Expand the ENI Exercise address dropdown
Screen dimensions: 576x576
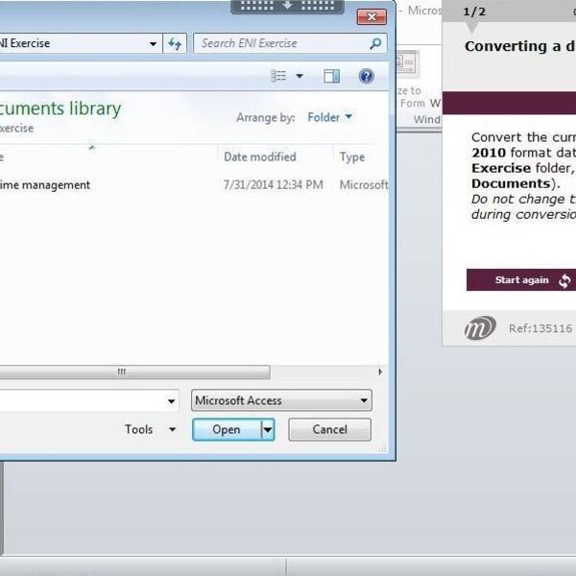tap(153, 44)
